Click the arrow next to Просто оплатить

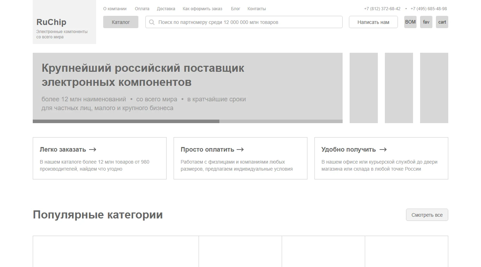pyautogui.click(x=240, y=150)
